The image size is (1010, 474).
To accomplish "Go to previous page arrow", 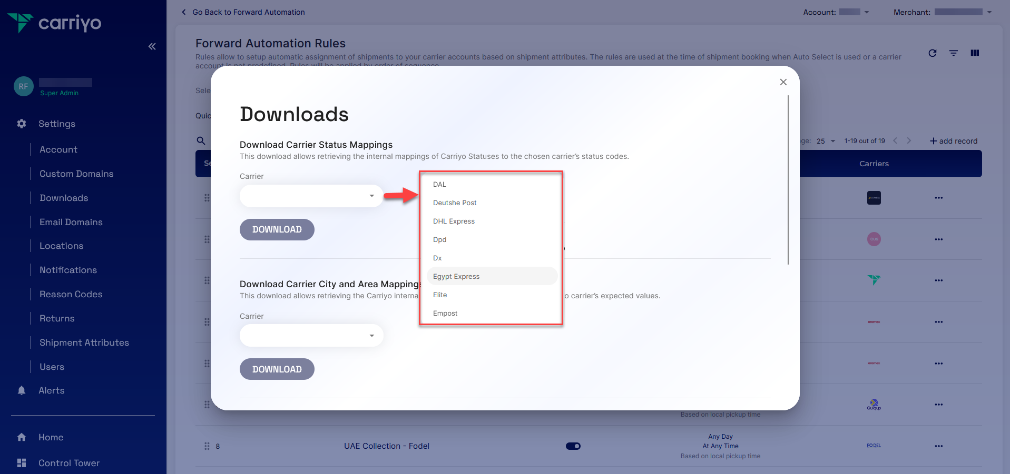I will [x=895, y=140].
